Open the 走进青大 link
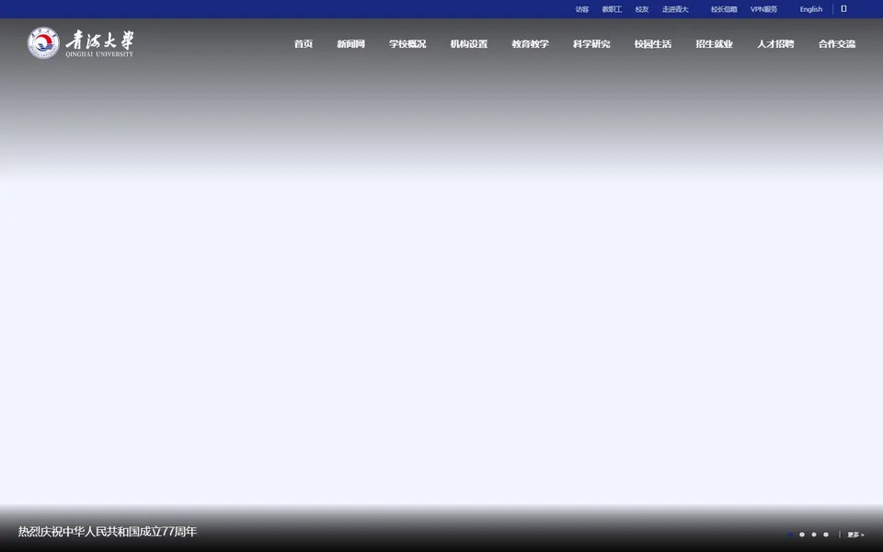Screen dimensions: 883x552 coord(675,9)
